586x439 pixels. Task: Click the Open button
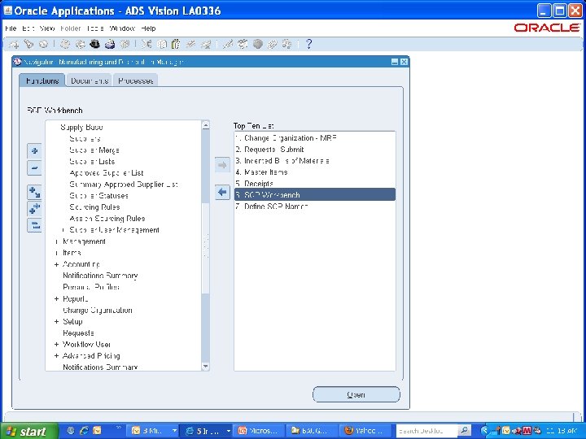356,394
